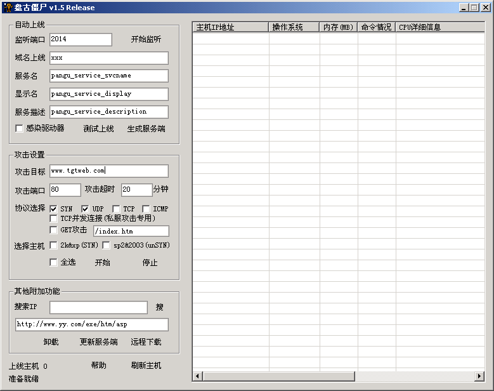
Task: Sort by the 主机IP地址 column header
Action: tap(230, 27)
